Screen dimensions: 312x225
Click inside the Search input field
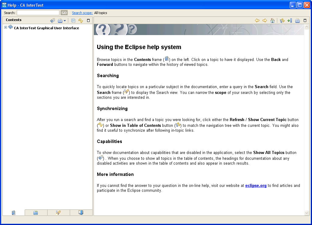pyautogui.click(x=38, y=12)
